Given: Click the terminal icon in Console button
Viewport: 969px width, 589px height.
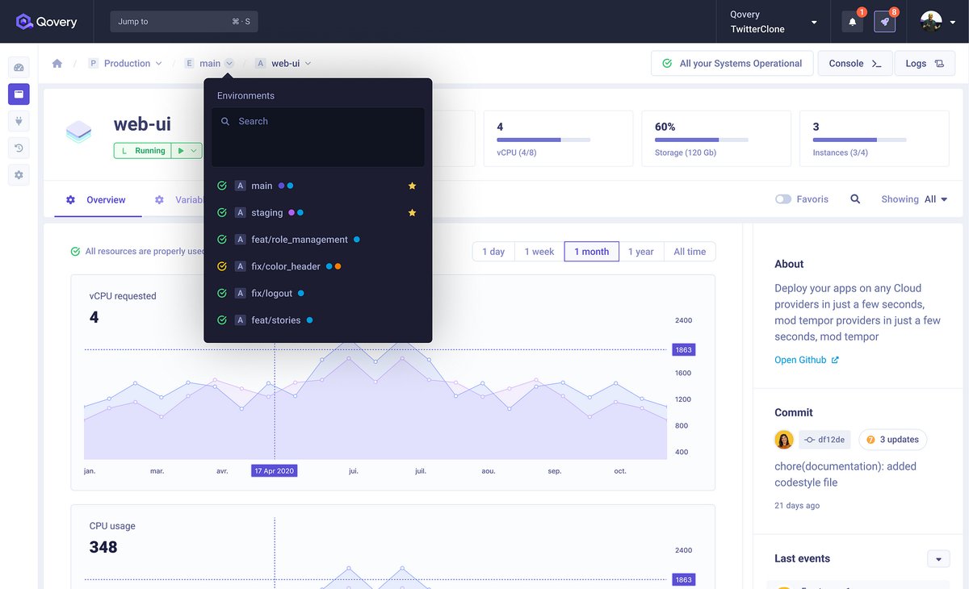Looking at the screenshot, I should click(x=876, y=64).
